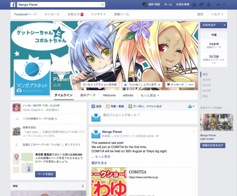Expand もっと見る tab menu
The height and width of the screenshot is (196, 237).
(x=150, y=95)
